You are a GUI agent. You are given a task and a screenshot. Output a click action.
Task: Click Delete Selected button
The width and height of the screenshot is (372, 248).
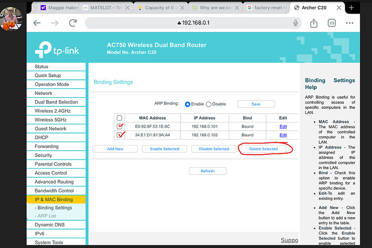(x=263, y=149)
